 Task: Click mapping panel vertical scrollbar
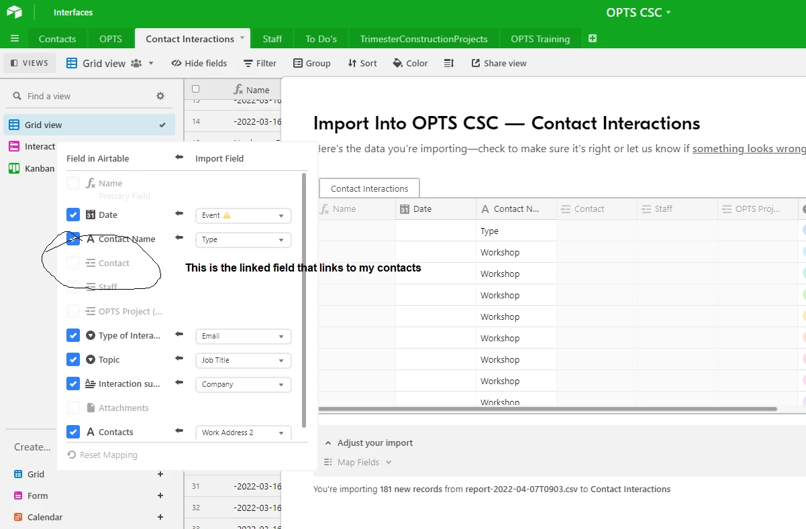click(x=304, y=300)
